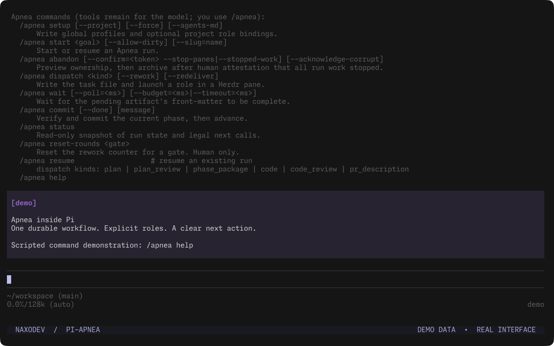
Task: Select the '/apnea dispatch <kind>' command line
Action: [x=119, y=76]
